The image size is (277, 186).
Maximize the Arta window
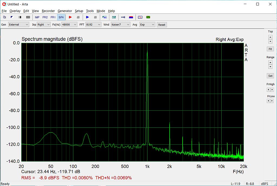pyautogui.click(x=258, y=4)
